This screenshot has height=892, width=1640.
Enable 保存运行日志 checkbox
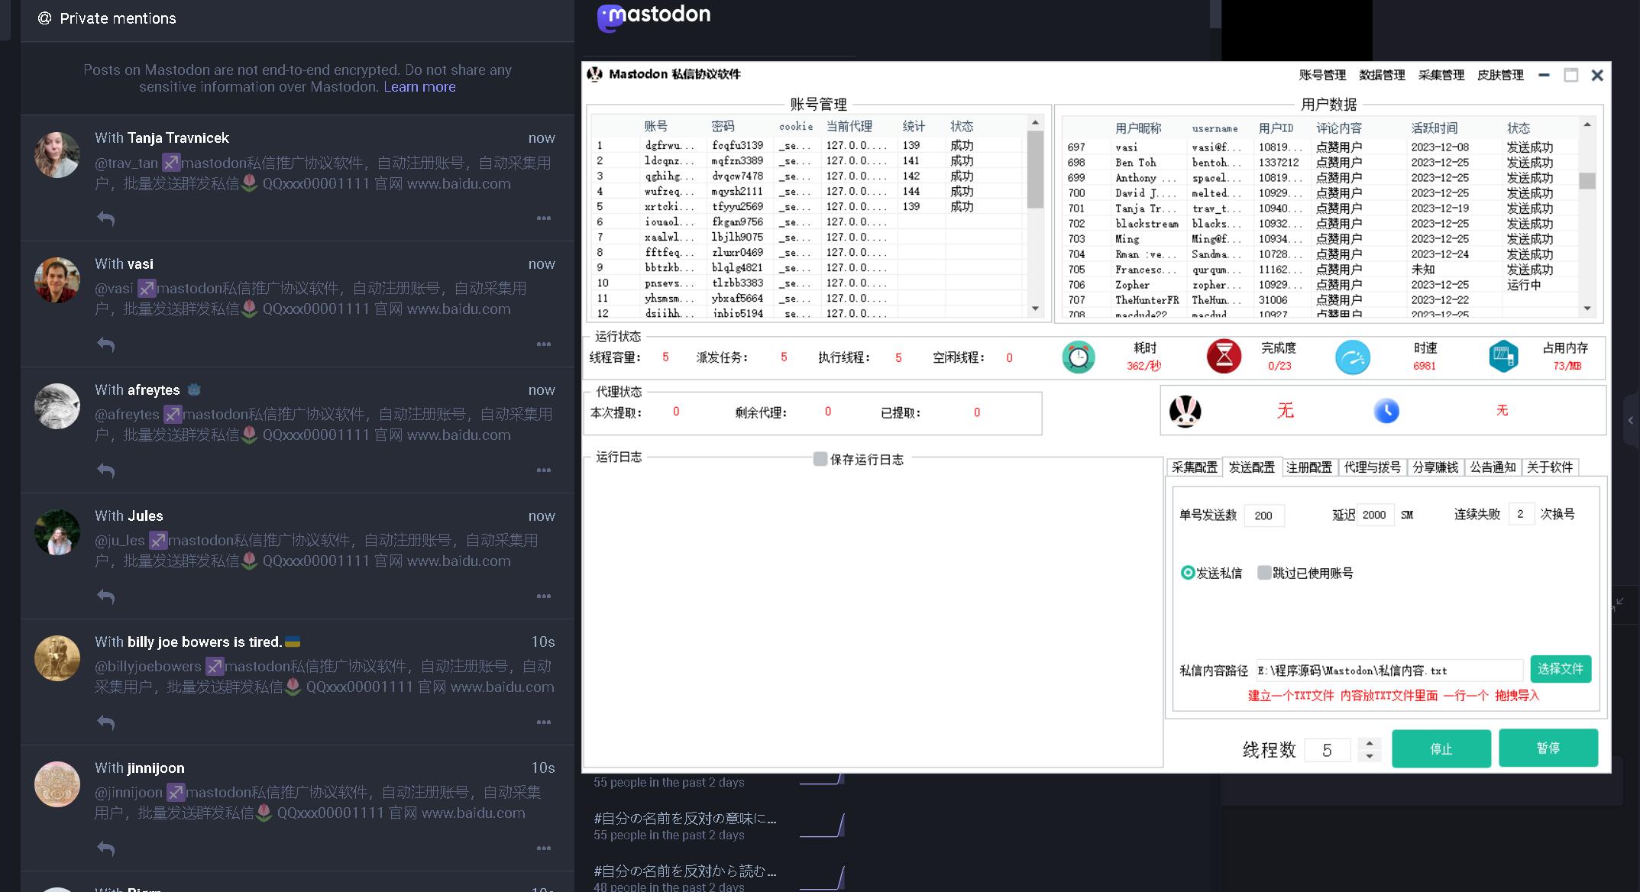820,459
